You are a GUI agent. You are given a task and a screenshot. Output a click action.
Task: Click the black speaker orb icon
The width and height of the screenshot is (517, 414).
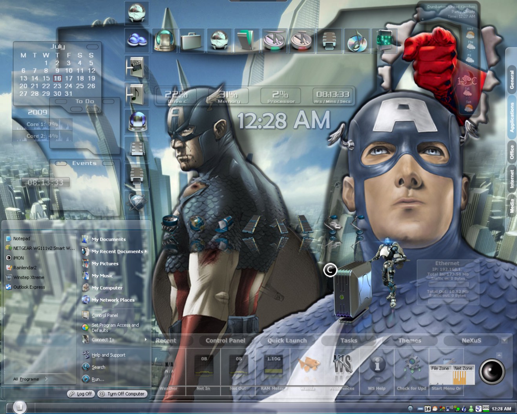(x=492, y=371)
